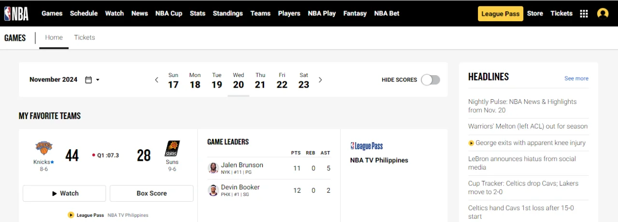
Task: Click the Knicks score 44
Action: point(72,156)
